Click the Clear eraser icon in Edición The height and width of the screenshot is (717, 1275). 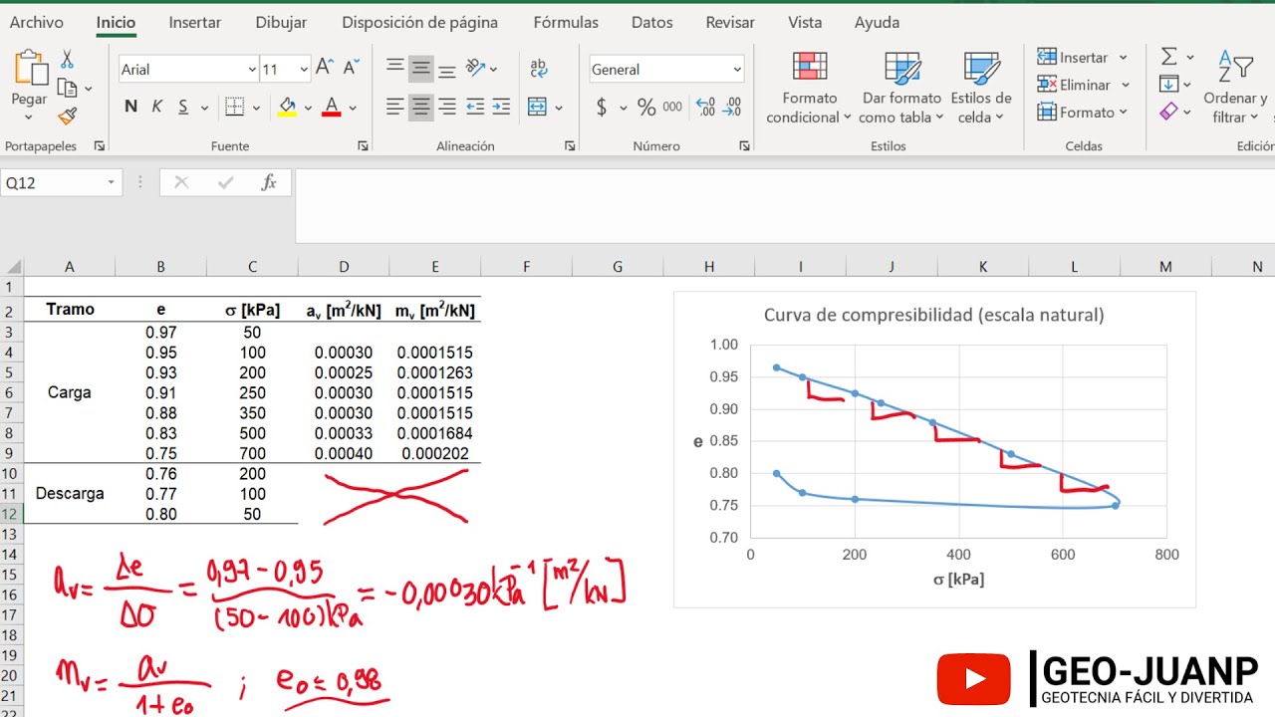tap(1169, 112)
